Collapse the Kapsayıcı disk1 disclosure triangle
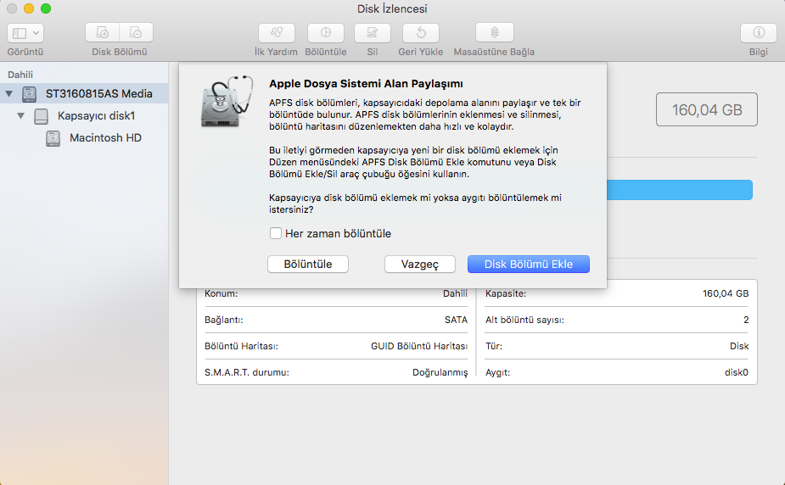The width and height of the screenshot is (785, 485). 21,115
